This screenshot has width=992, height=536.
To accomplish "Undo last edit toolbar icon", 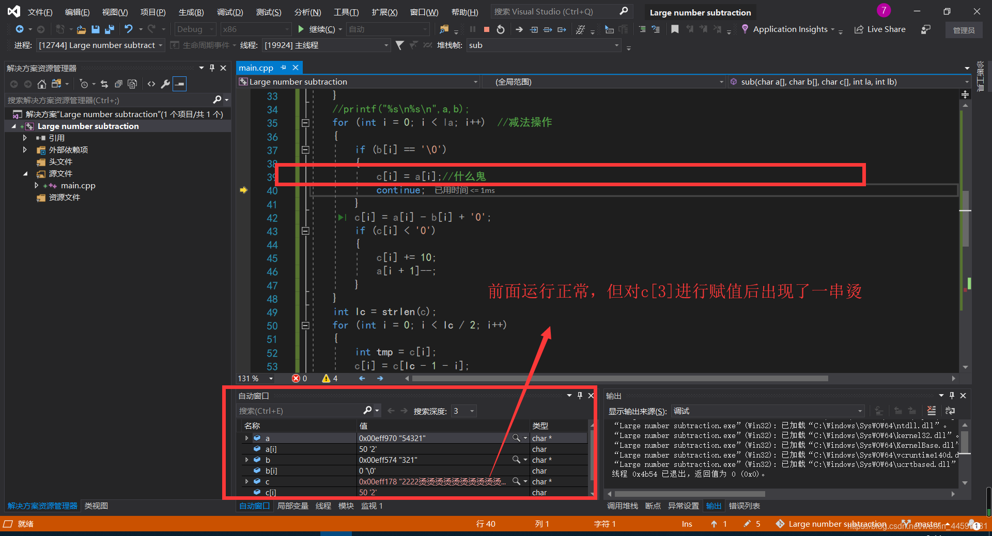I will [129, 29].
